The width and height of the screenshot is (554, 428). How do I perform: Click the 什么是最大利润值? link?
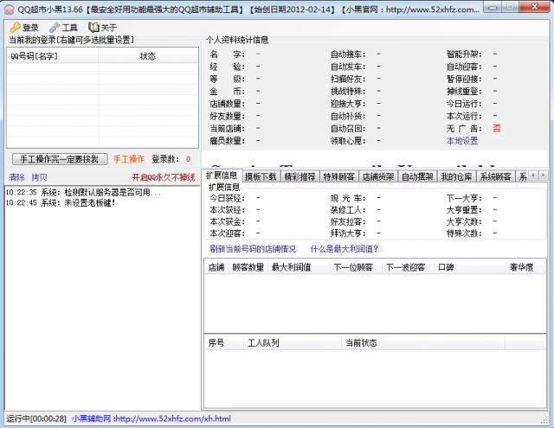click(345, 249)
